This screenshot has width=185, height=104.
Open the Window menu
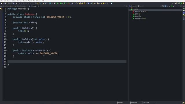pyautogui.click(x=38, y=1)
